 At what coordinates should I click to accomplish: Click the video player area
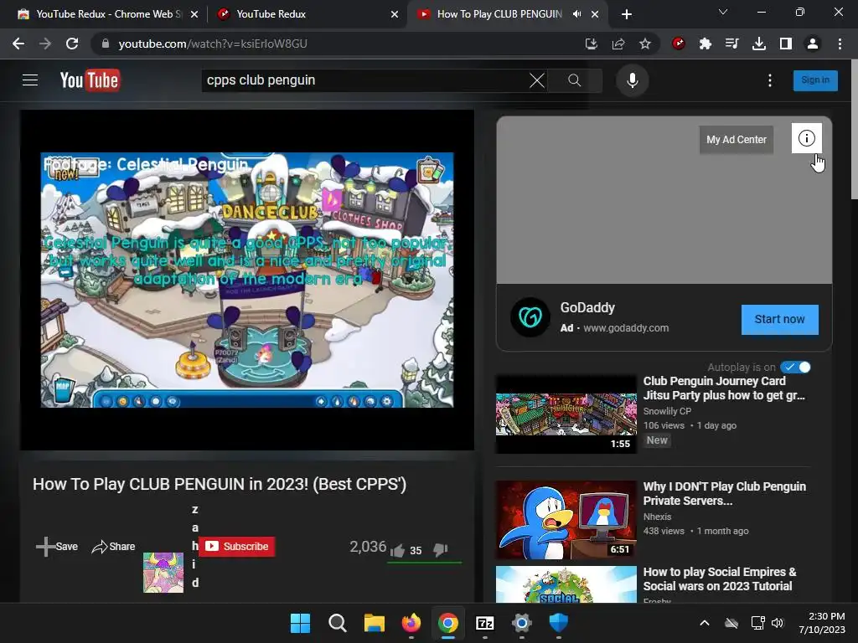point(247,280)
